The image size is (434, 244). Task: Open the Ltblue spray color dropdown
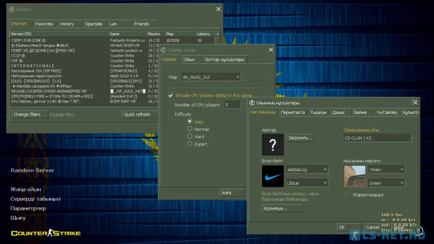308,183
